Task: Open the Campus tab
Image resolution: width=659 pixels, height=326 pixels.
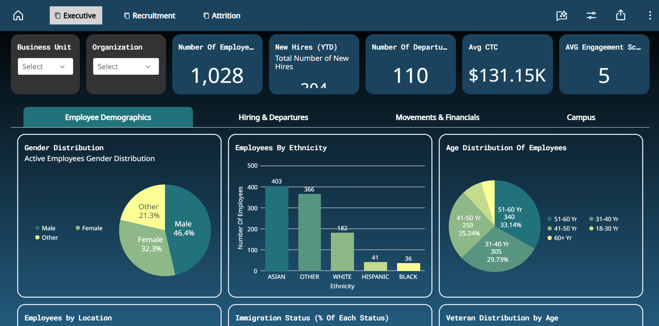Action: (581, 117)
